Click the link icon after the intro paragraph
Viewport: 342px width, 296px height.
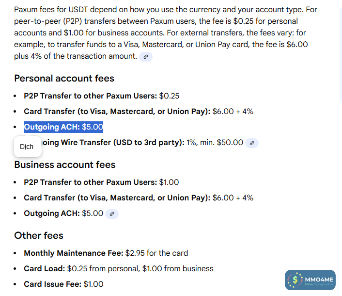coord(145,57)
